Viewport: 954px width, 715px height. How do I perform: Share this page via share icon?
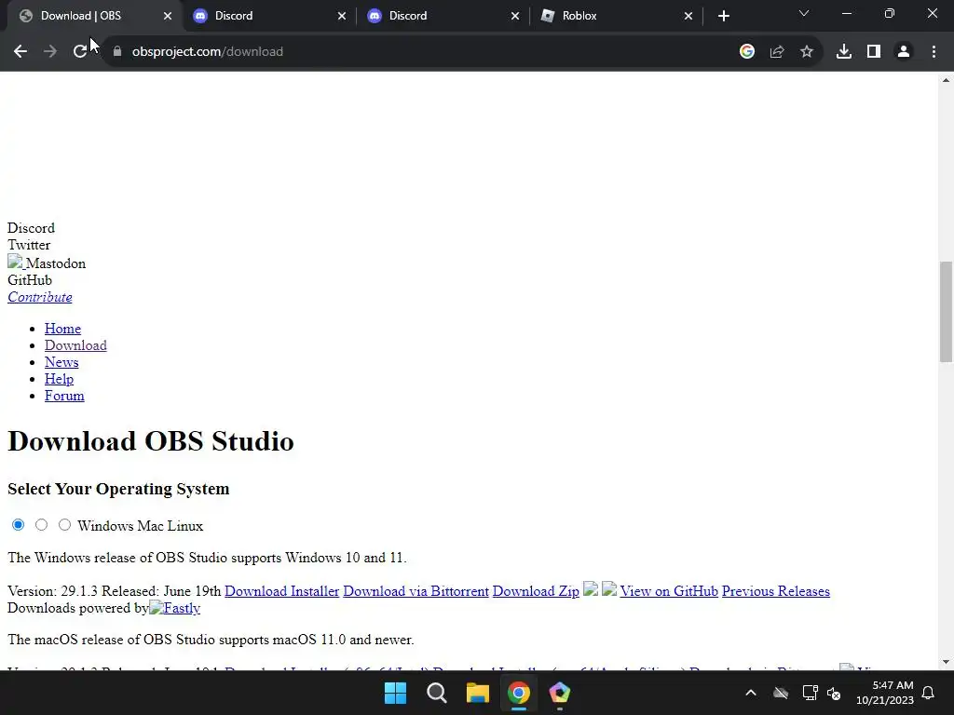[x=777, y=52]
